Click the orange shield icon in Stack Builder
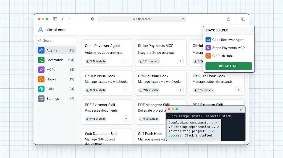This screenshot has width=283, height=158. tap(208, 56)
